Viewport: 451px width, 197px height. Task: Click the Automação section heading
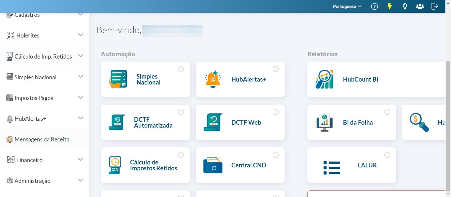[118, 54]
